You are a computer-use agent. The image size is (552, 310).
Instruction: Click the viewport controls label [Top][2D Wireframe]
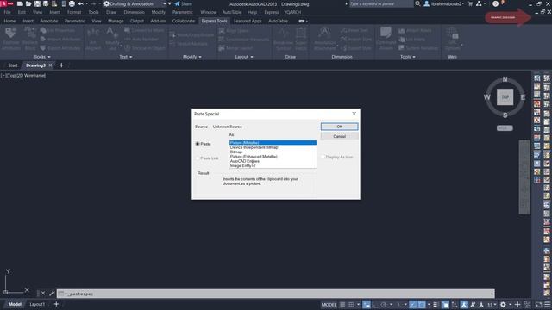tap(23, 75)
